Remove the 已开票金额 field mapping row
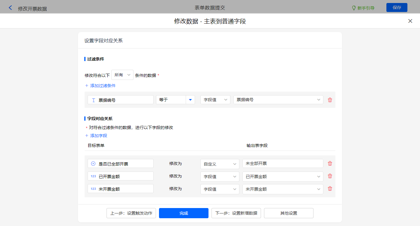Screen dimensions: 420x226 pos(330,176)
